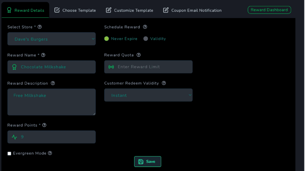This screenshot has height=171, width=305.
Task: Open the Customer Redeem Validity dropdown
Action: [148, 95]
